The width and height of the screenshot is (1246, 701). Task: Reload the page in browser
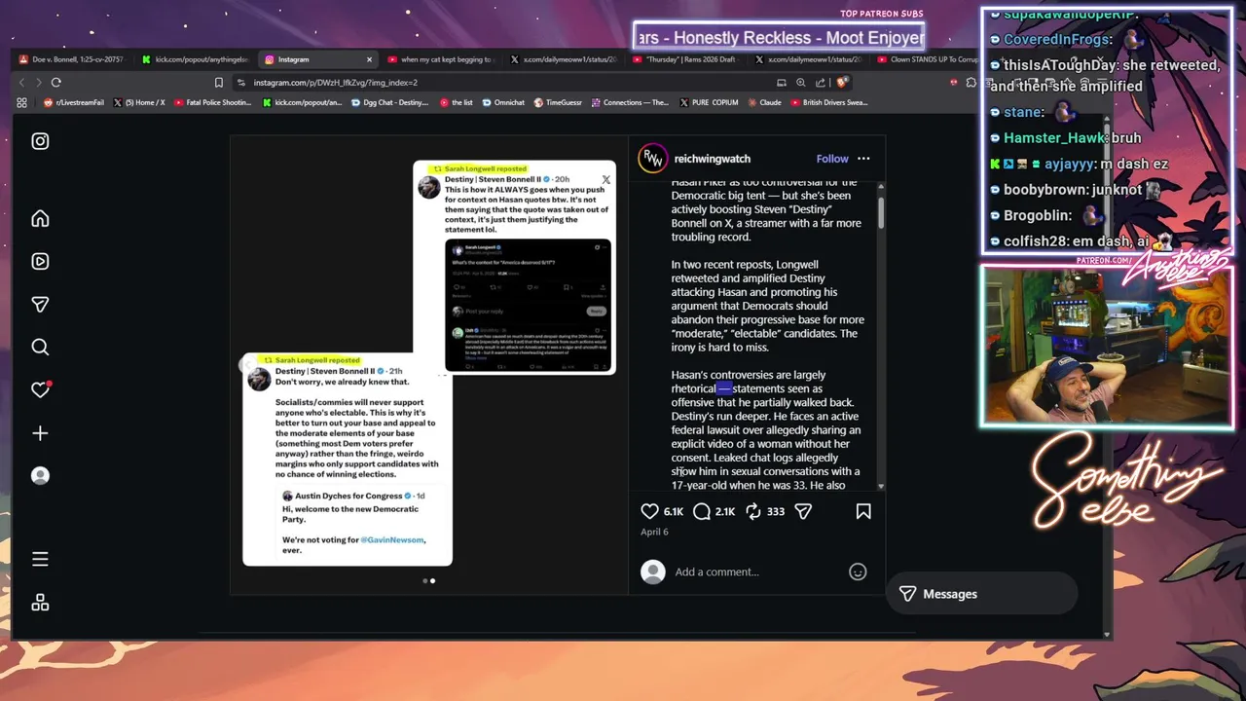coord(55,83)
